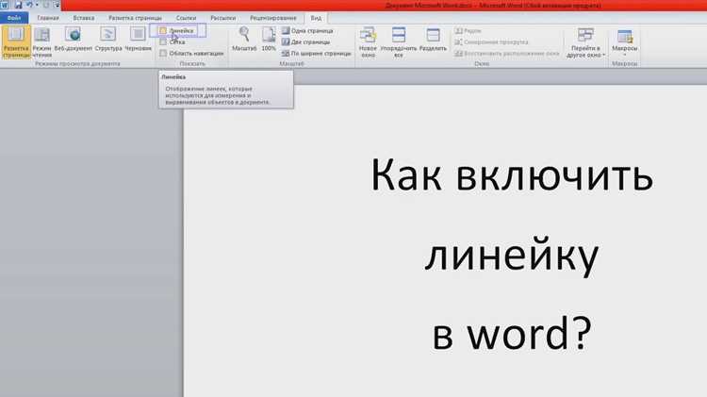Click the text "Как включить" in document

[x=512, y=176]
